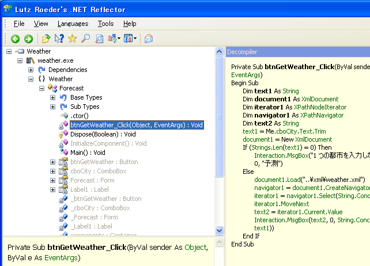Open the View menu
The image size is (370, 266).
pos(41,24)
